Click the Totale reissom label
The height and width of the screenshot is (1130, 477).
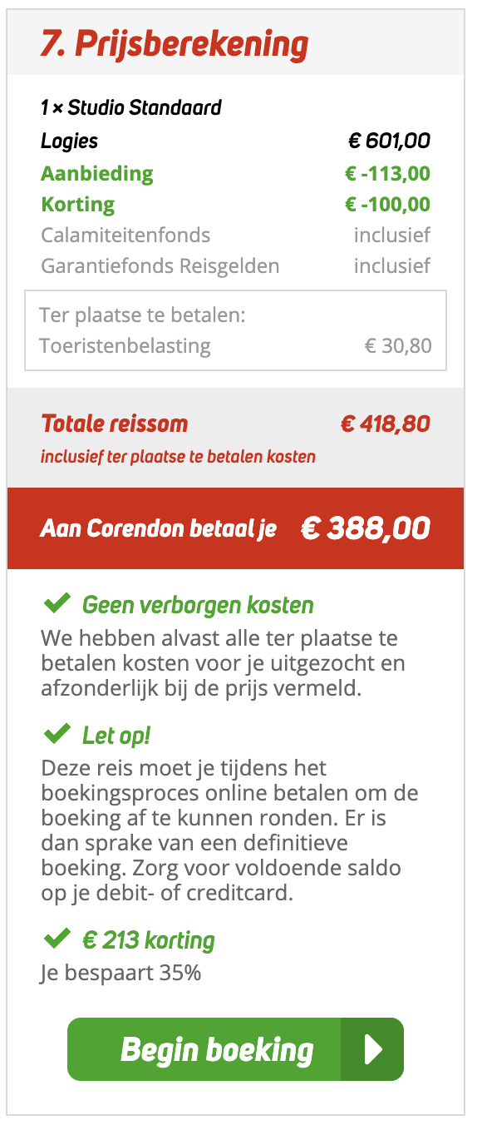point(115,424)
